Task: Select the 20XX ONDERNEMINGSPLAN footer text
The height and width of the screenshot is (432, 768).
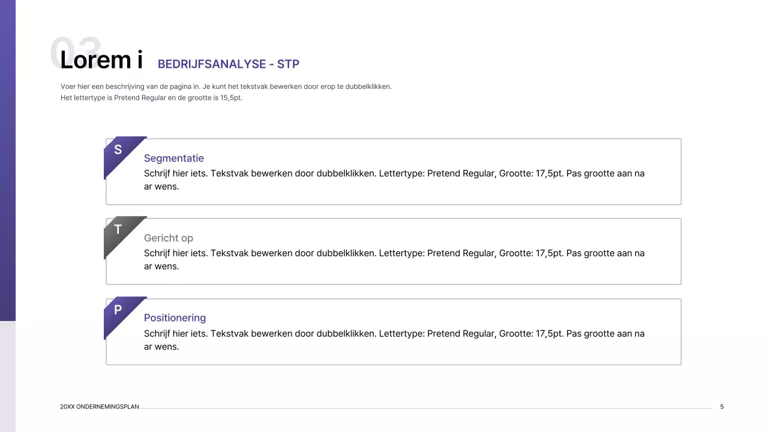Action: point(100,407)
